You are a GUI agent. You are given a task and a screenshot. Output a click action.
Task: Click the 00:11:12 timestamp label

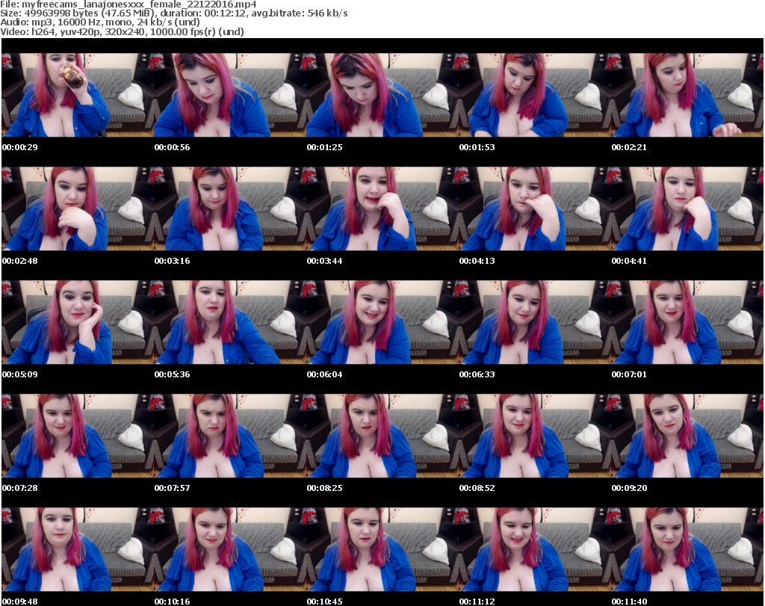[x=477, y=602]
